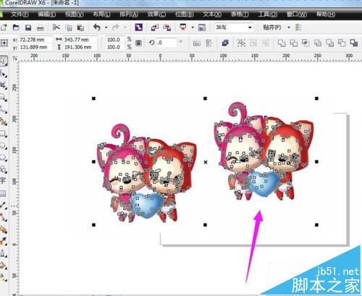Expand the undo history dropdown arrow
The image size is (362, 296).
[x=106, y=28]
